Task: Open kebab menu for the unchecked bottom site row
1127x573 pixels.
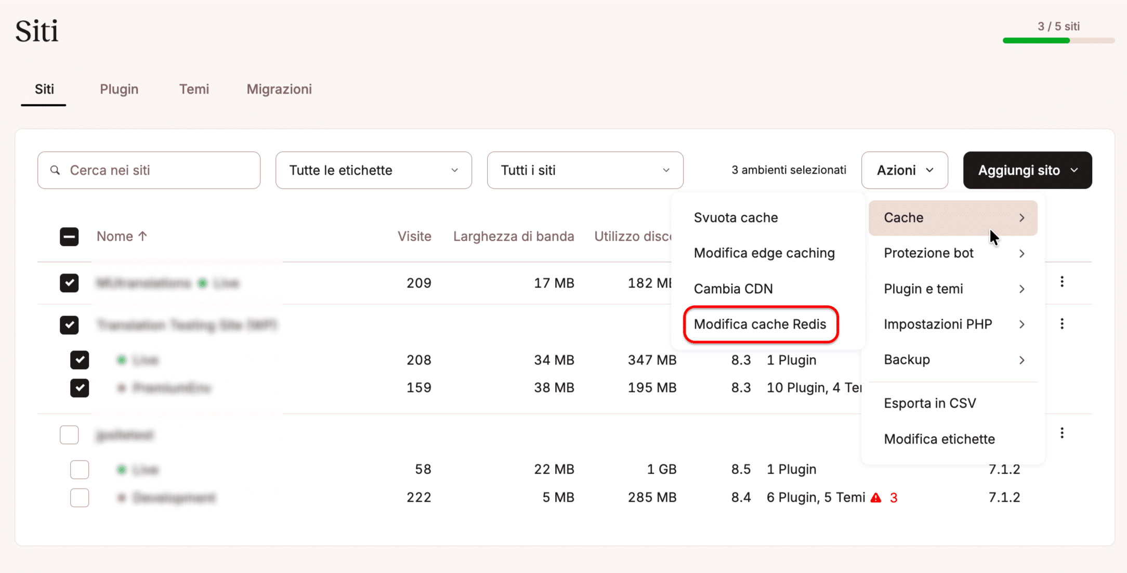Action: [x=1062, y=433]
